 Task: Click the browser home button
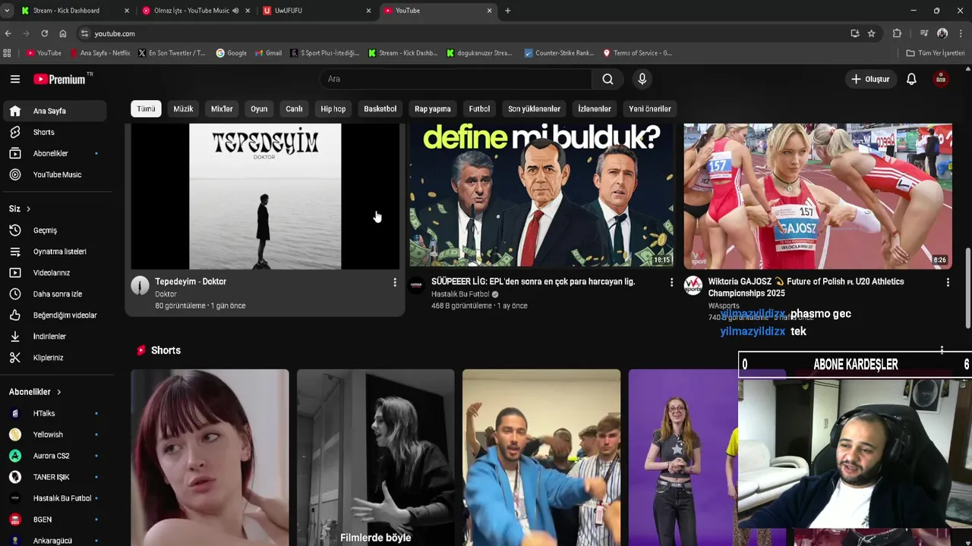[63, 33]
